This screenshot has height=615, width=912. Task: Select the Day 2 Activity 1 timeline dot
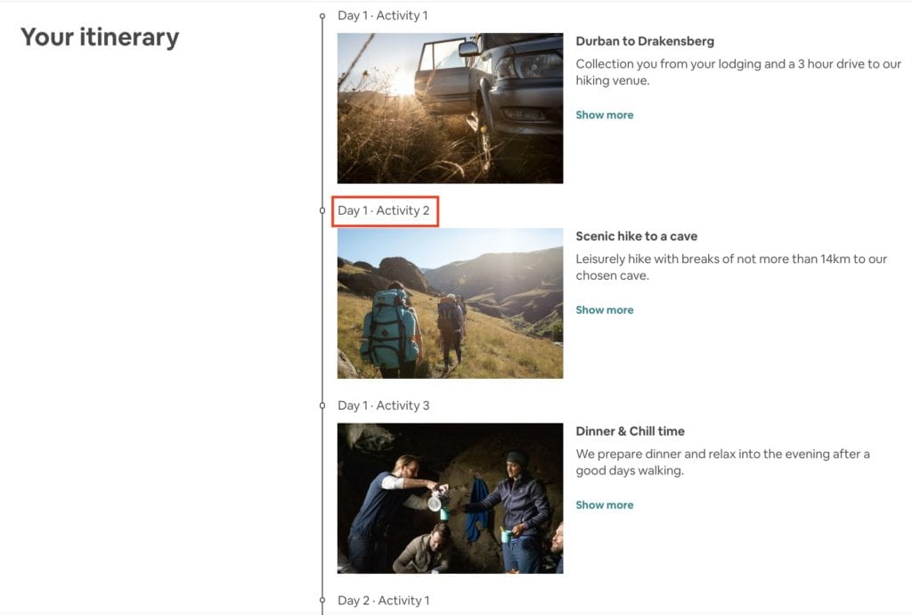[x=322, y=600]
